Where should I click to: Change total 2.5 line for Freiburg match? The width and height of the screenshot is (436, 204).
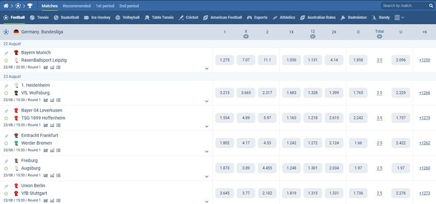379,168
